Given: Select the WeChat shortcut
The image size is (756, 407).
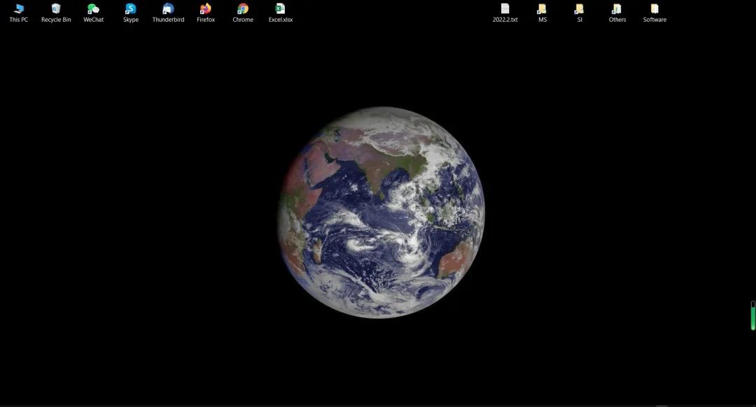Looking at the screenshot, I should 94,13.
